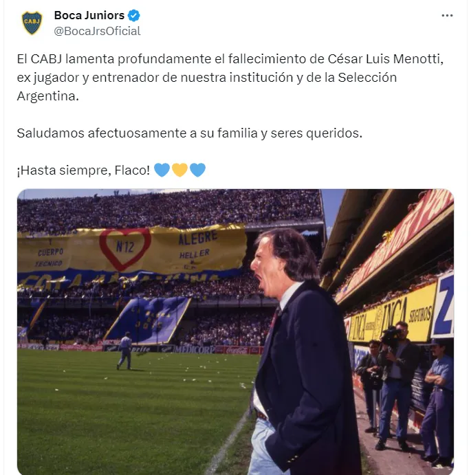This screenshot has width=471, height=475.
Task: Click the yellow INCA Seguros billboard
Action: [x=391, y=320]
